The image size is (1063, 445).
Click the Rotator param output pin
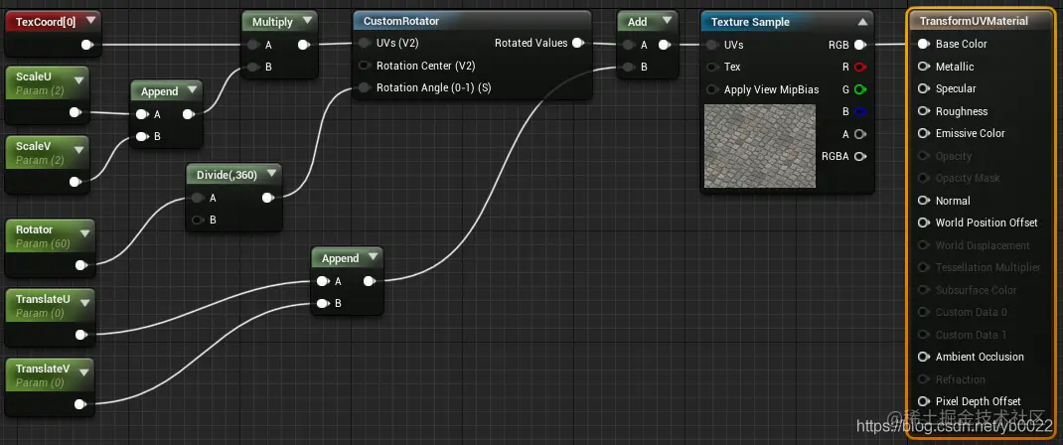click(x=80, y=265)
